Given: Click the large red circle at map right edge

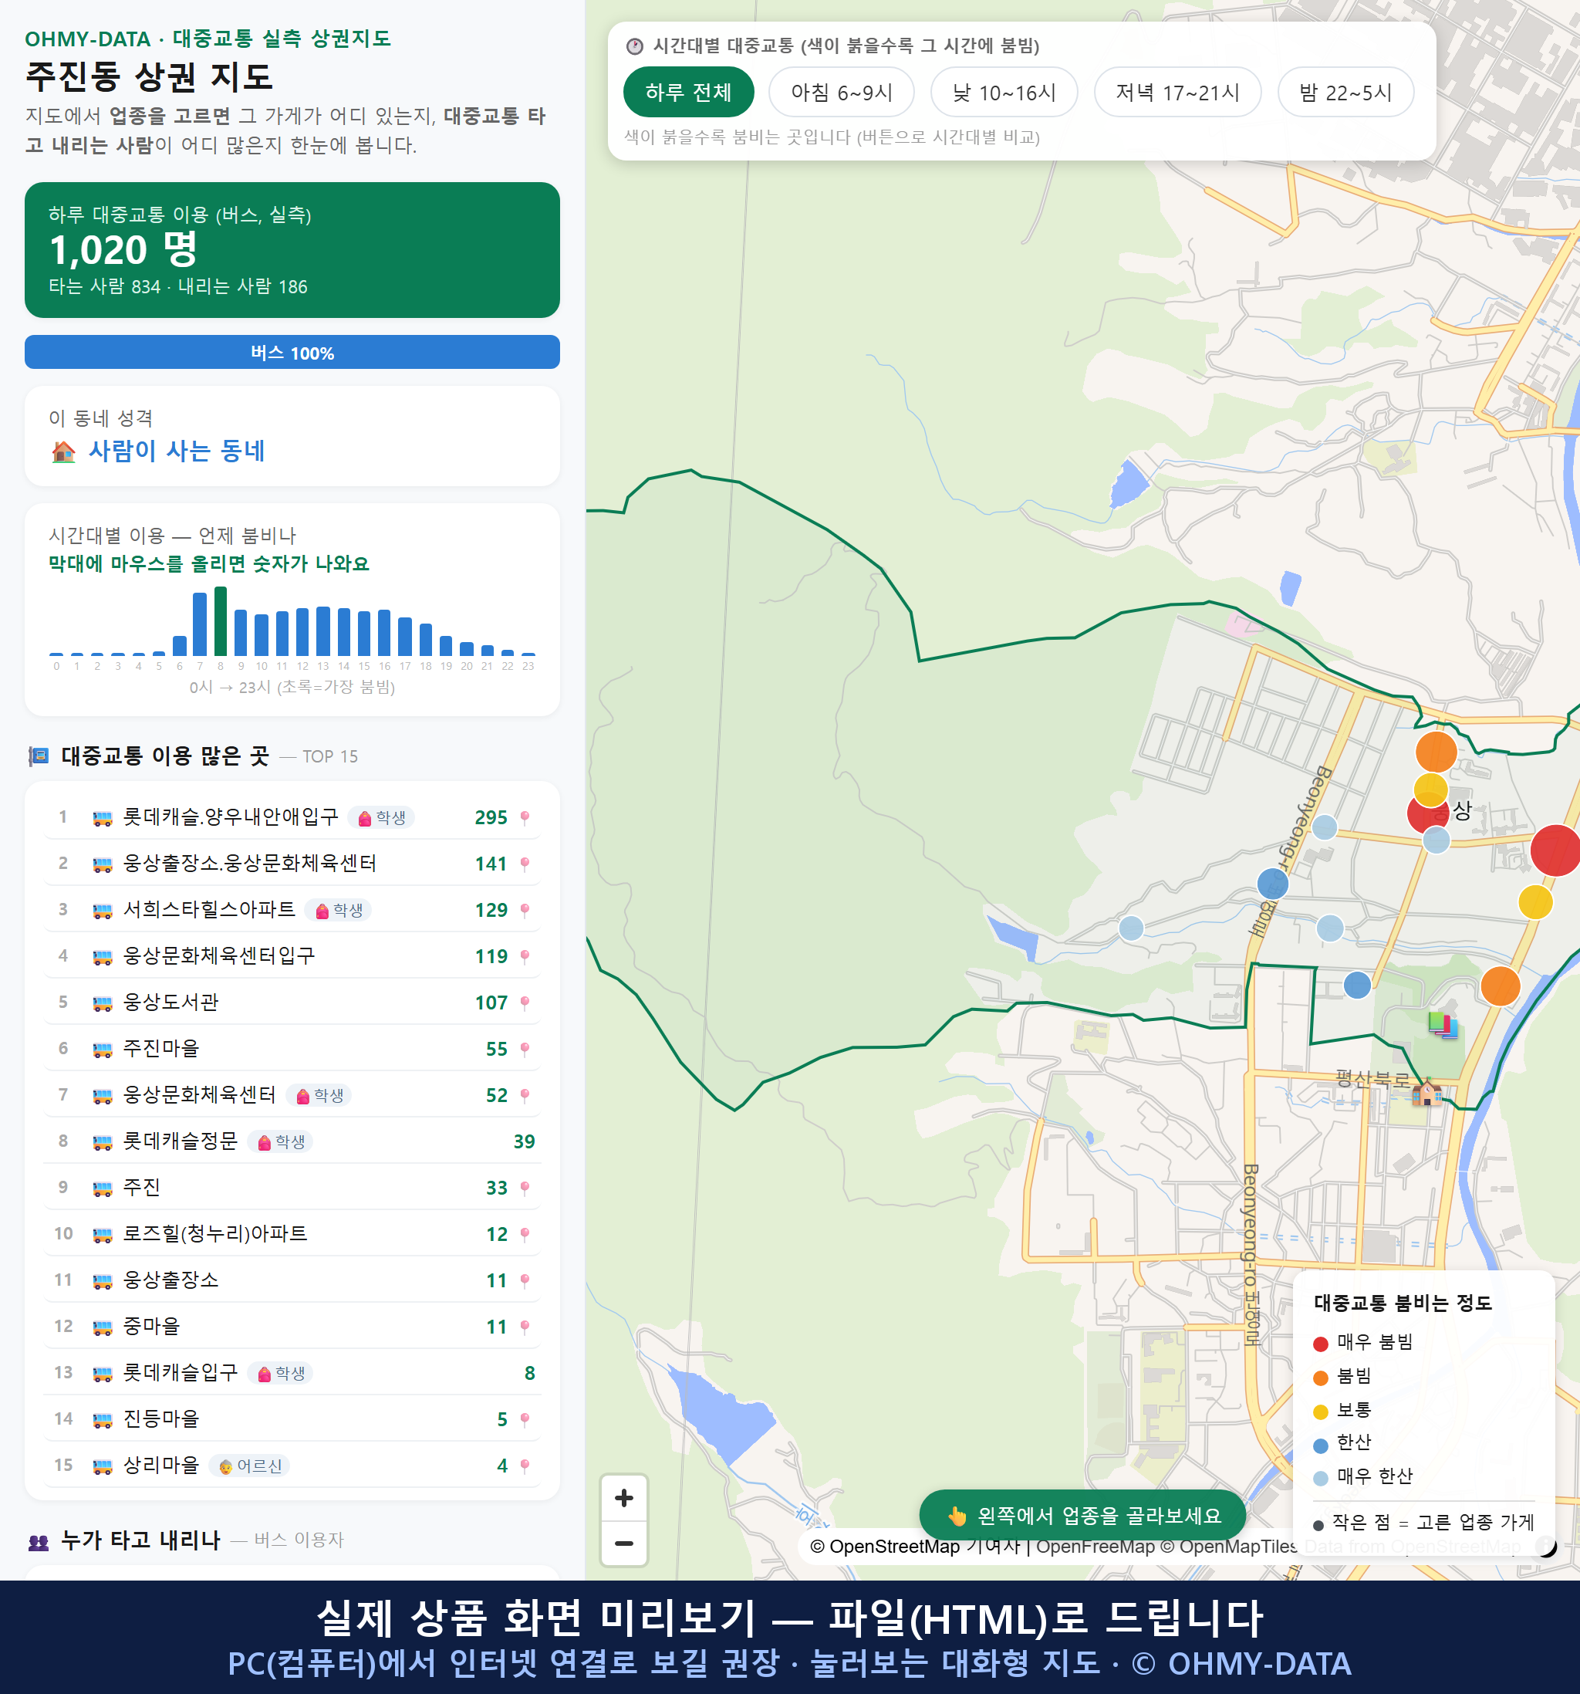Looking at the screenshot, I should [1555, 850].
